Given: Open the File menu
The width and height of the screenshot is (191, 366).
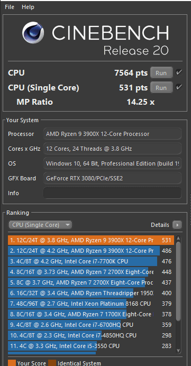Looking at the screenshot, I should pyautogui.click(x=10, y=7).
